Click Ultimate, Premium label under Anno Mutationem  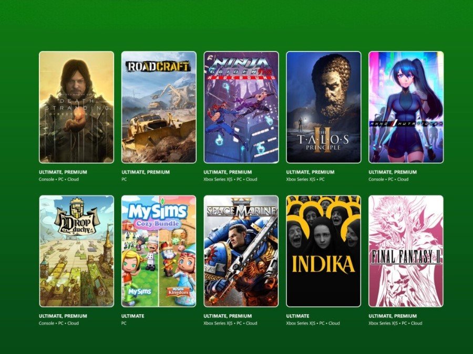(x=393, y=172)
